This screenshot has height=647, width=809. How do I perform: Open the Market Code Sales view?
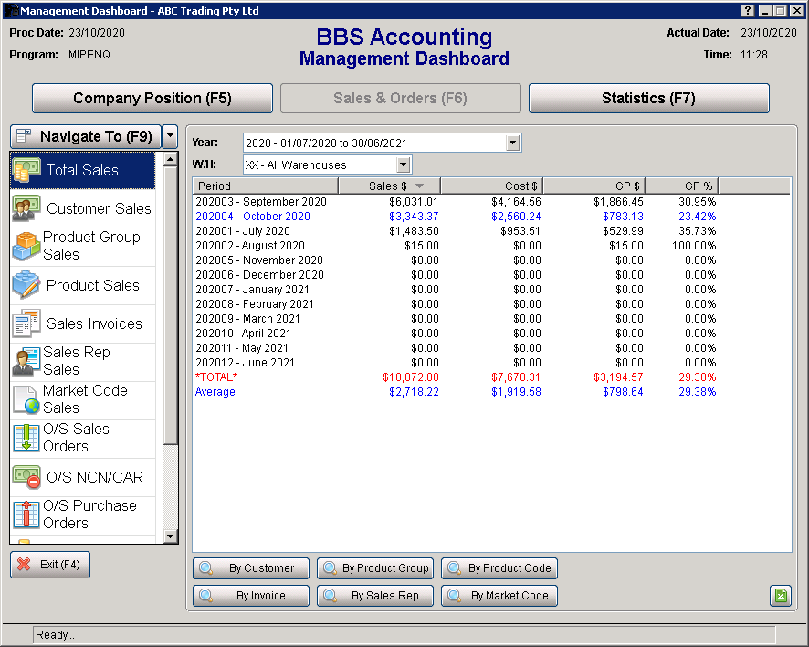(x=83, y=399)
